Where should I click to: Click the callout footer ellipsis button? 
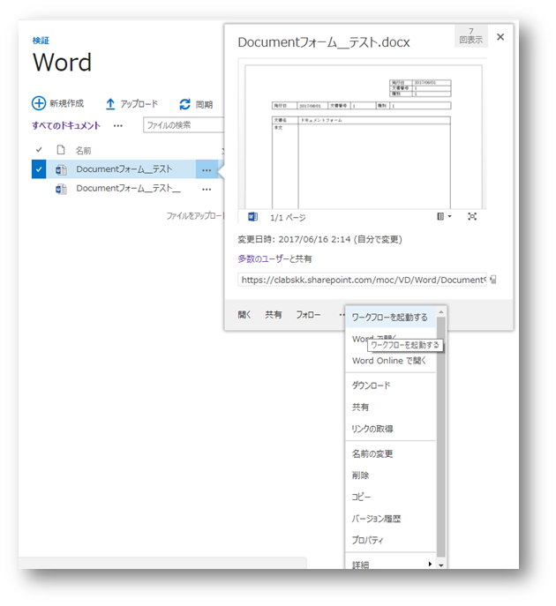tap(342, 315)
